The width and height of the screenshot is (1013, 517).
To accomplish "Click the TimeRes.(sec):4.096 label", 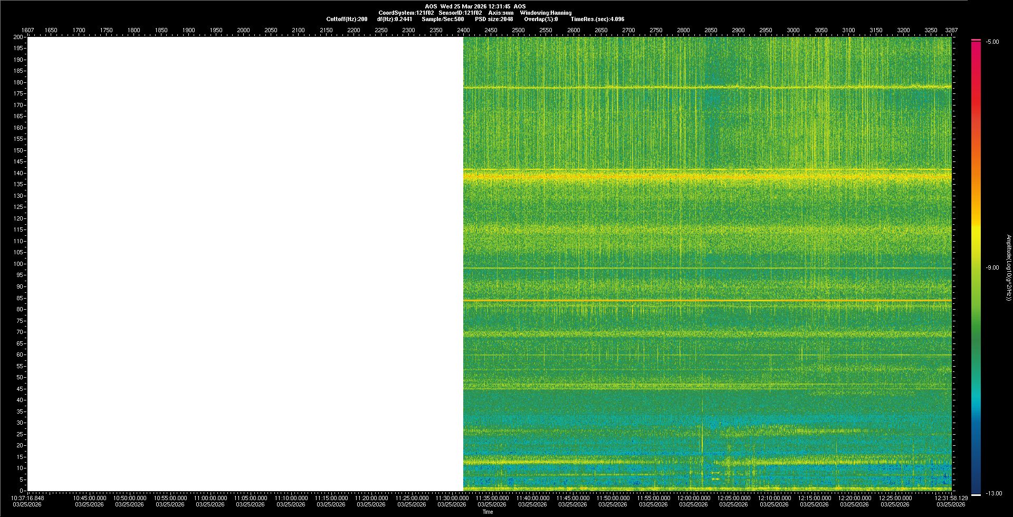I will [597, 19].
